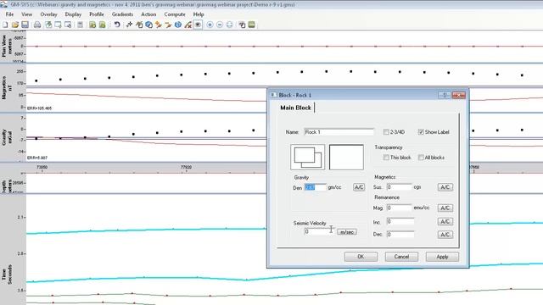543x305 pixels.
Task: Open the Action menu
Action: (x=148, y=14)
